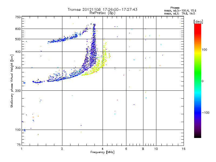Image resolution: width=216 pixels, height=162 pixels.
Task: Click the y-axis tick label '500'
Action: point(18,39)
